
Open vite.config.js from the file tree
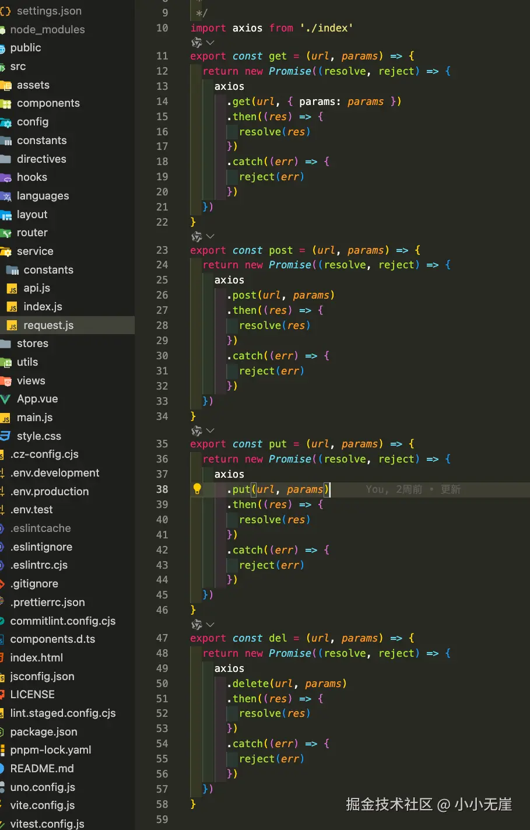[43, 806]
